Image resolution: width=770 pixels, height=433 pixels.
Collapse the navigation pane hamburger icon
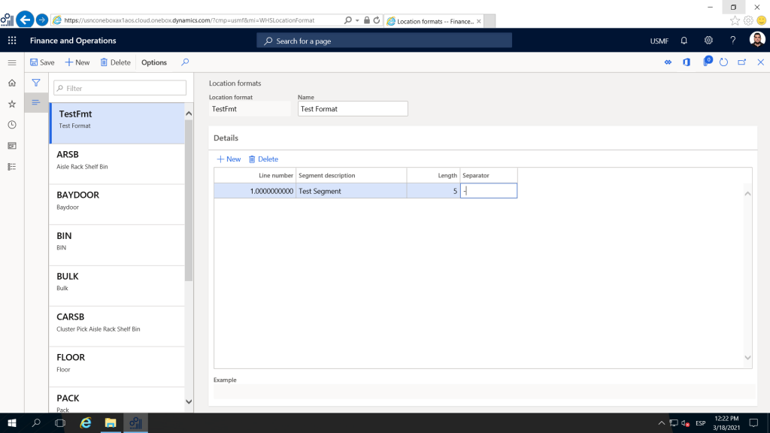click(x=11, y=62)
